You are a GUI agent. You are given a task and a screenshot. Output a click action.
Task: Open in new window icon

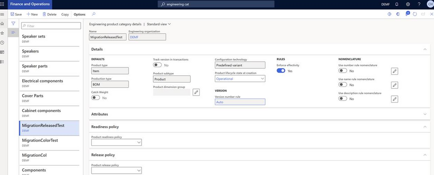(423, 14)
